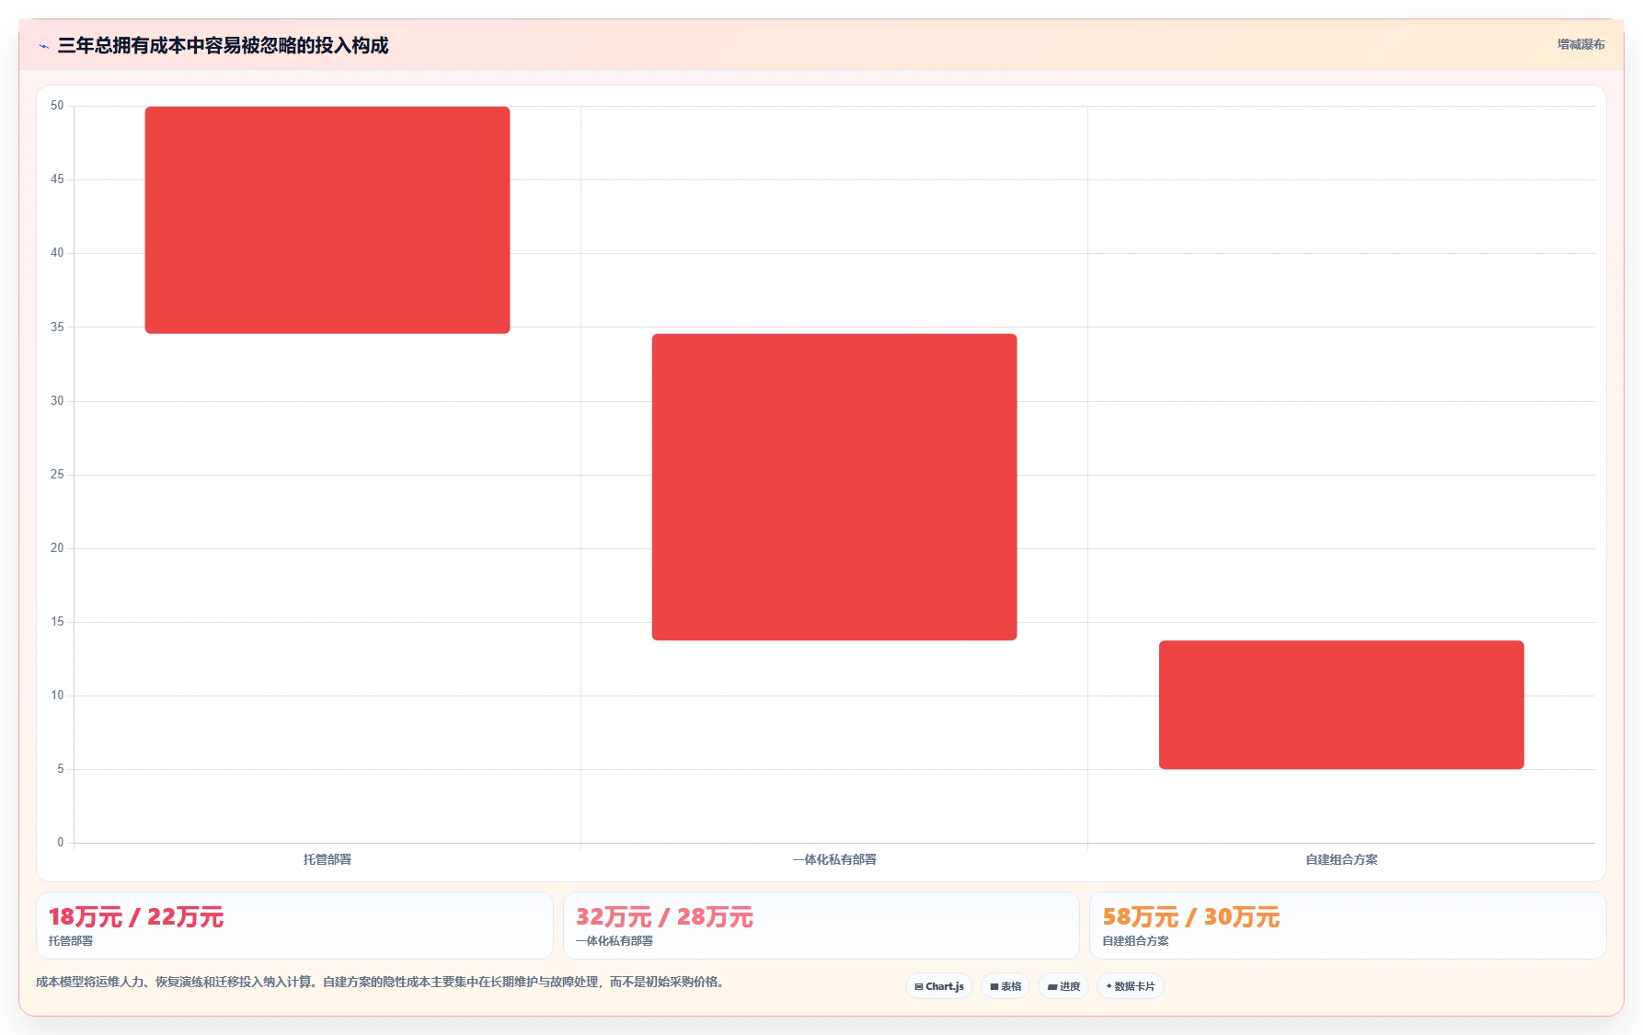Viewport: 1643px width, 1035px height.
Task: Click the y-axis tick label 15
Action: [x=57, y=622]
